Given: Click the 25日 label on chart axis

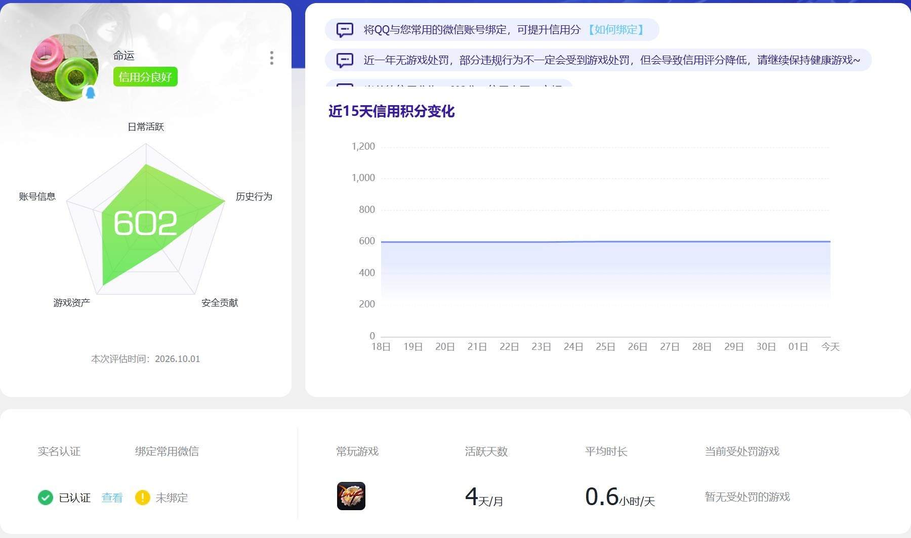Looking at the screenshot, I should point(605,347).
